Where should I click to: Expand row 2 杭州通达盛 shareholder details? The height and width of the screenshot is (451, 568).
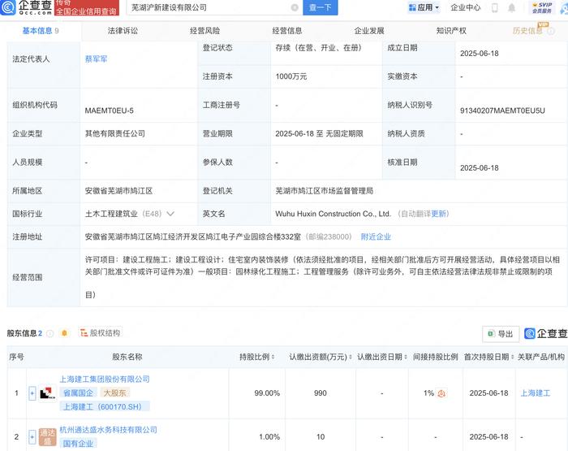point(32,437)
